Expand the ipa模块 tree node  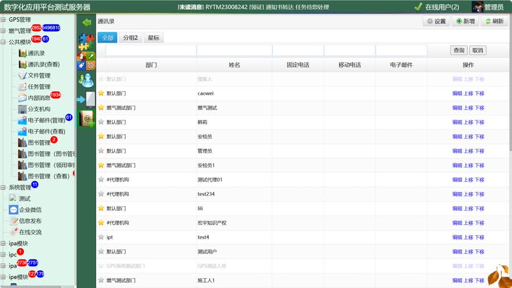tap(3, 244)
